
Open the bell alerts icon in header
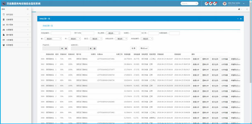[x=215, y=3]
